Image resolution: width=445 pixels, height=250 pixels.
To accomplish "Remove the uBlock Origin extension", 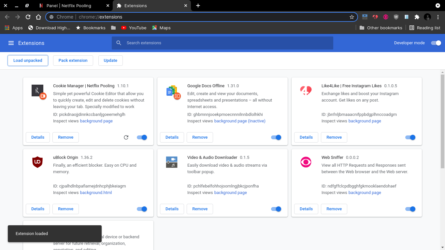I will tap(66, 209).
